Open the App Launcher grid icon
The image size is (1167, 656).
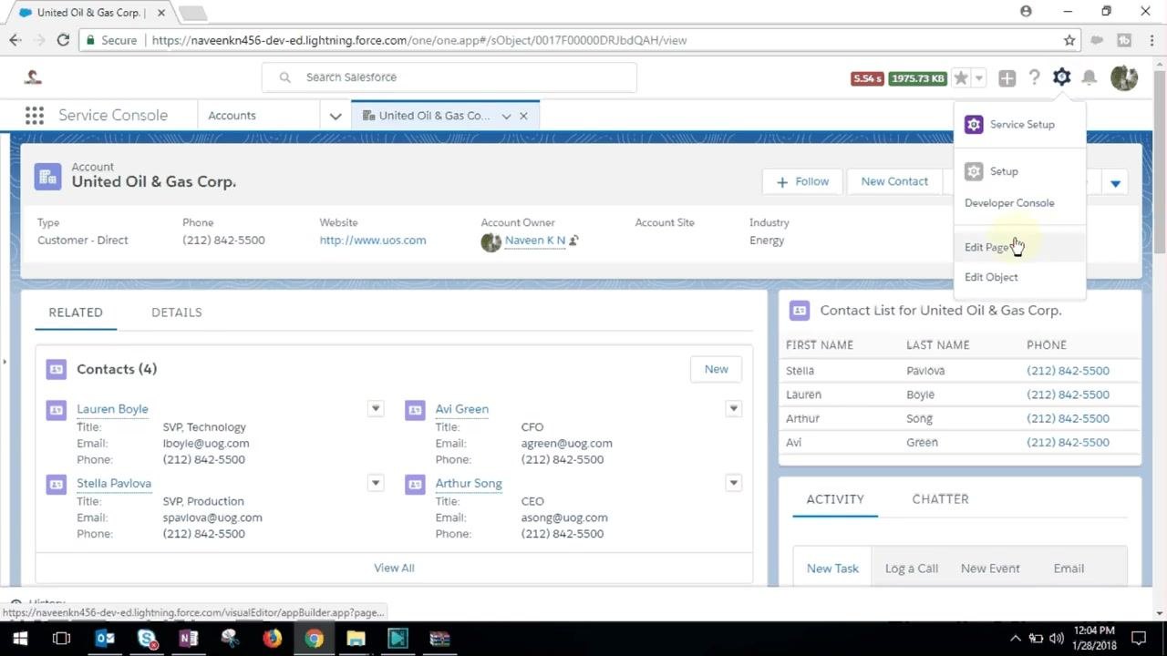[x=35, y=116]
